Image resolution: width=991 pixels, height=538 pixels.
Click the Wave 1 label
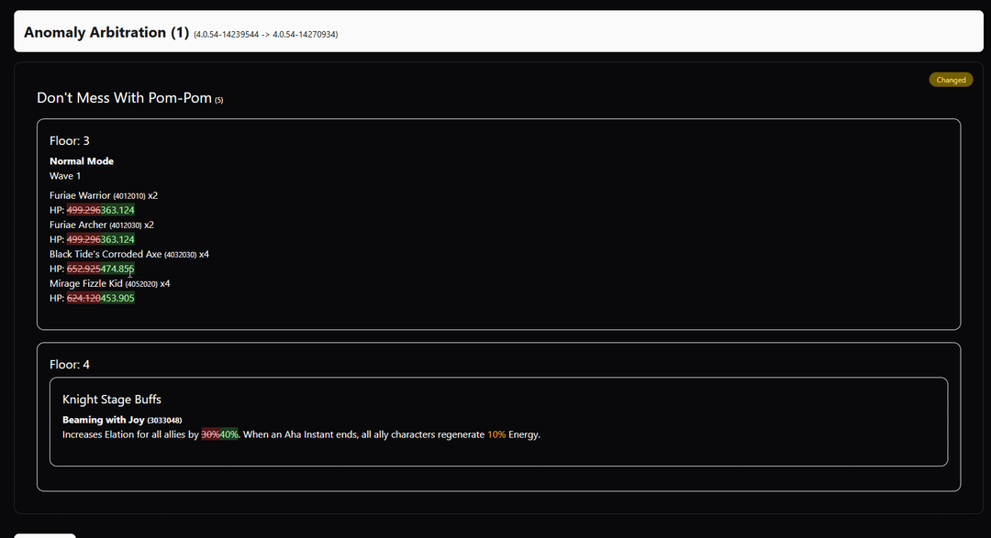pyautogui.click(x=65, y=176)
